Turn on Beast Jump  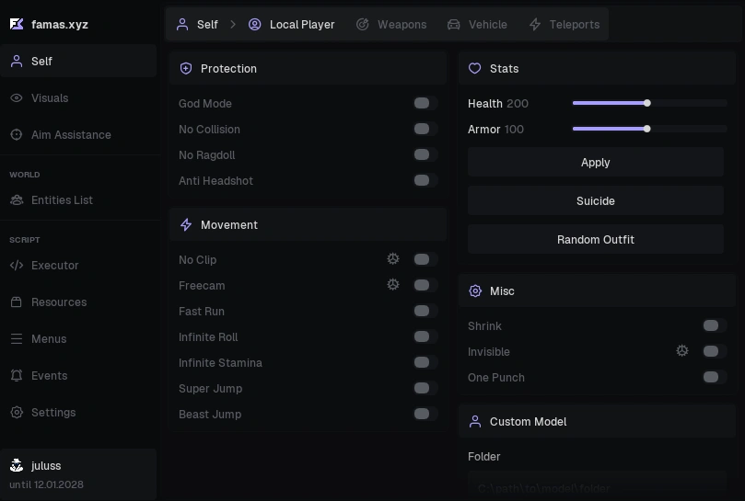[425, 414]
